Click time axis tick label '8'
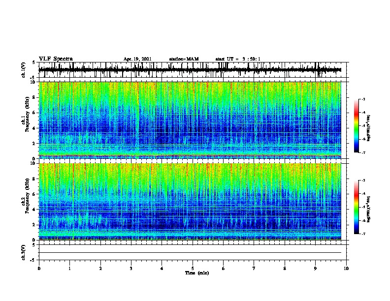The image size is (390, 301). coord(285,269)
